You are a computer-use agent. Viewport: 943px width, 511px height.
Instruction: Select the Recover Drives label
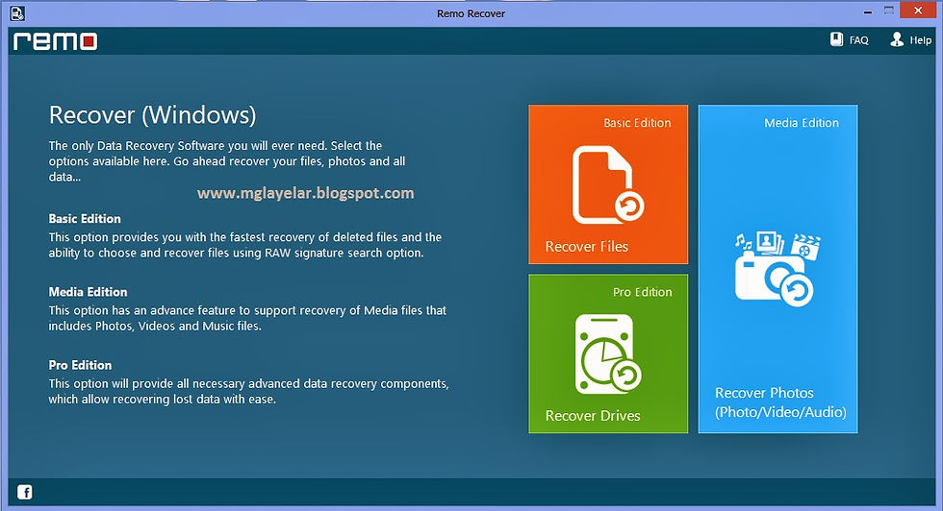[593, 416]
